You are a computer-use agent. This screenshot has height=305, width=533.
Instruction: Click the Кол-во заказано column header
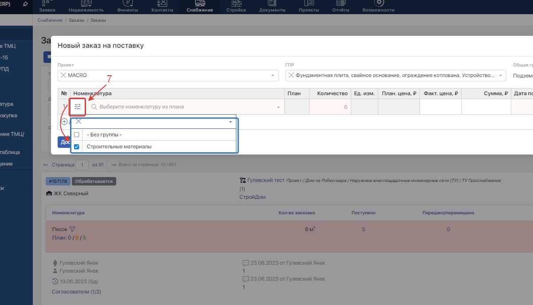click(296, 213)
